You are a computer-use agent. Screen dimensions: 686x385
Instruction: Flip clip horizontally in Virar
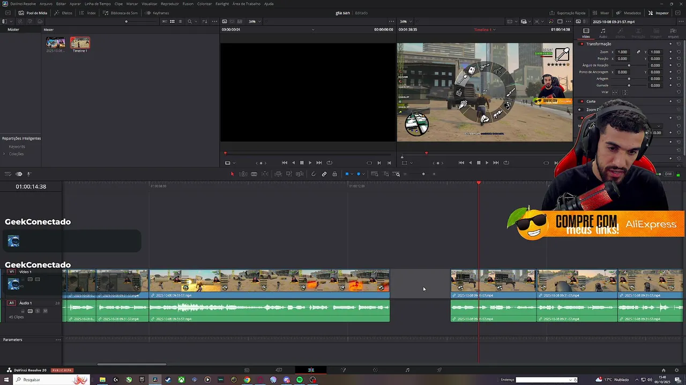(x=615, y=92)
